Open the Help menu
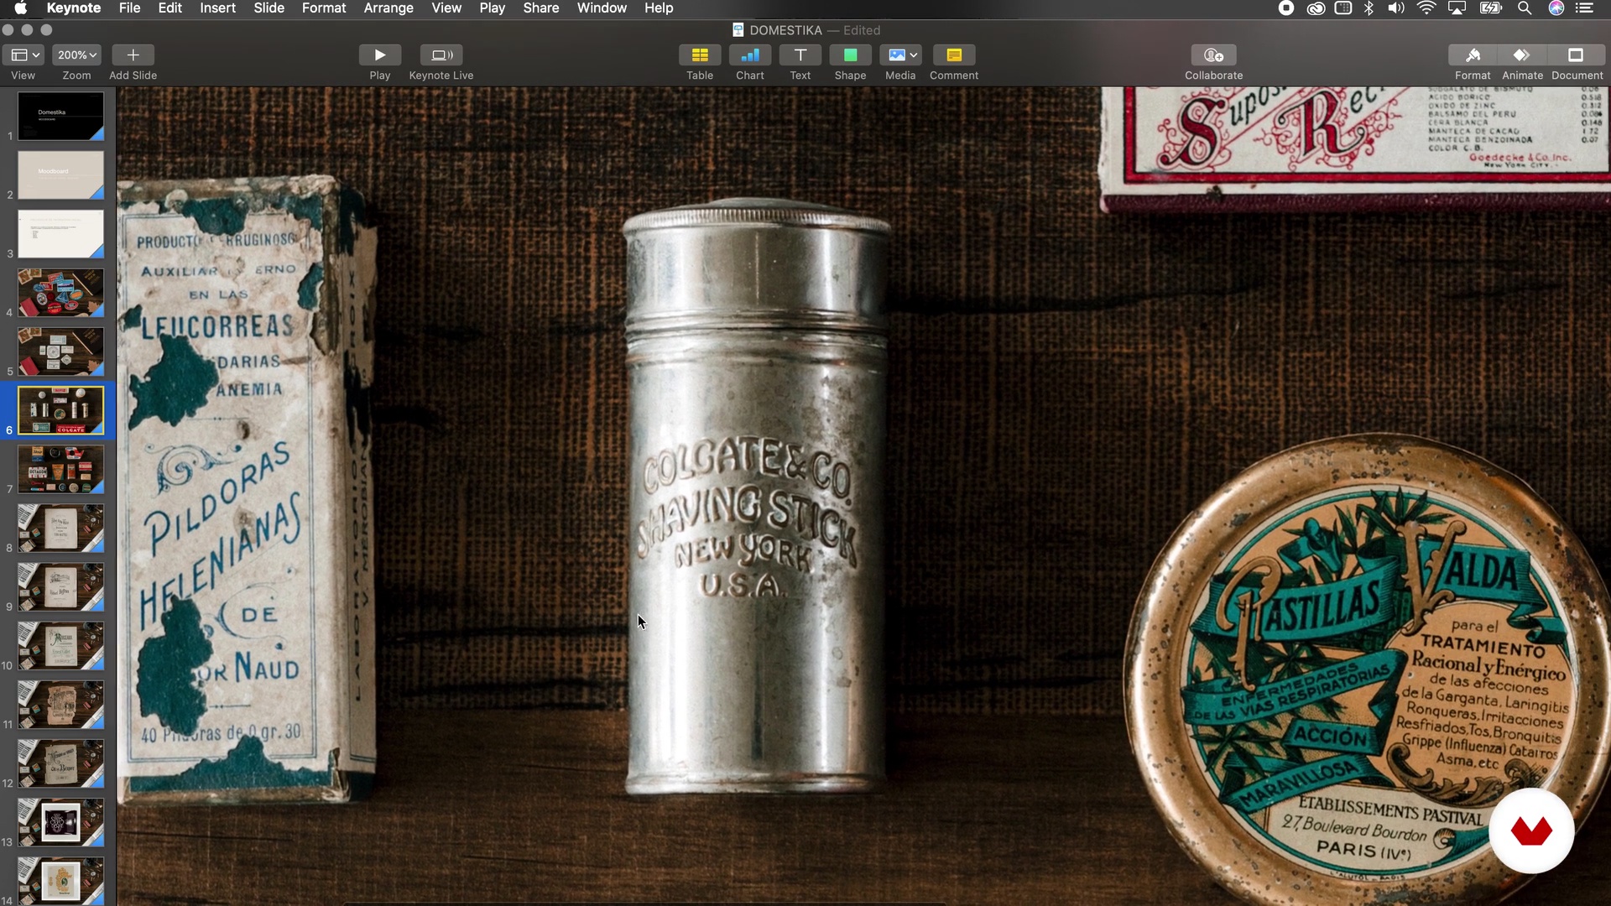 click(659, 8)
